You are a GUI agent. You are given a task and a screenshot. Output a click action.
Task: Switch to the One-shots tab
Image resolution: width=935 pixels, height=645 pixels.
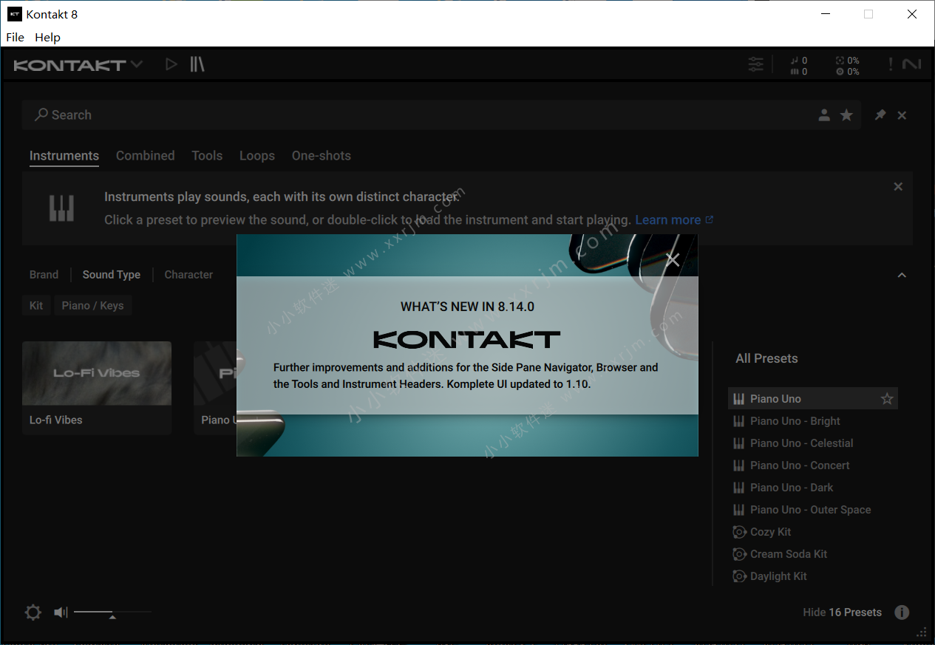(x=322, y=156)
